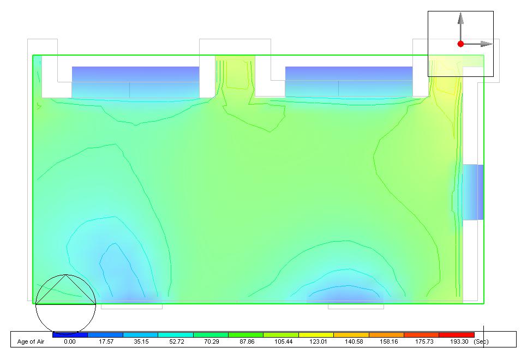
Task: Click the "(Sec)" unit label
Action: 481,341
